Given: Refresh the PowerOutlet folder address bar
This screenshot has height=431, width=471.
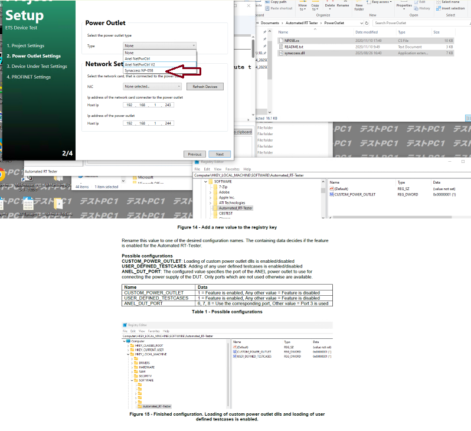Looking at the screenshot, I should coord(367,23).
